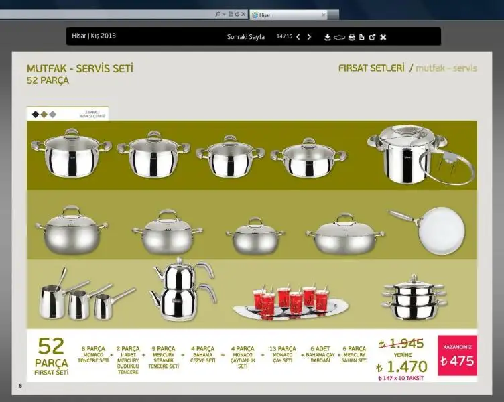Click the stacked teapot set image
This screenshot has width=504, height=402.
(184, 289)
